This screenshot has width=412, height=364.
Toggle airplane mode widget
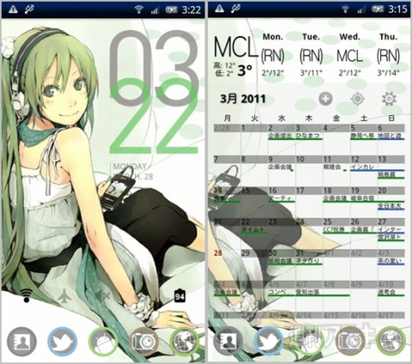pyautogui.click(x=64, y=296)
